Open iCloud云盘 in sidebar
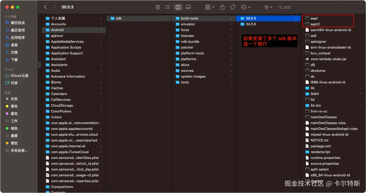Image resolution: width=366 pixels, height=193 pixels. [x=19, y=76]
